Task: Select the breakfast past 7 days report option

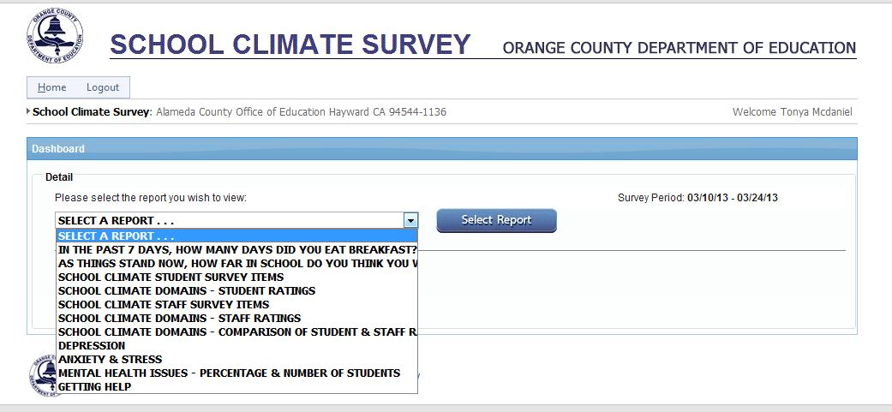Action: pyautogui.click(x=236, y=249)
